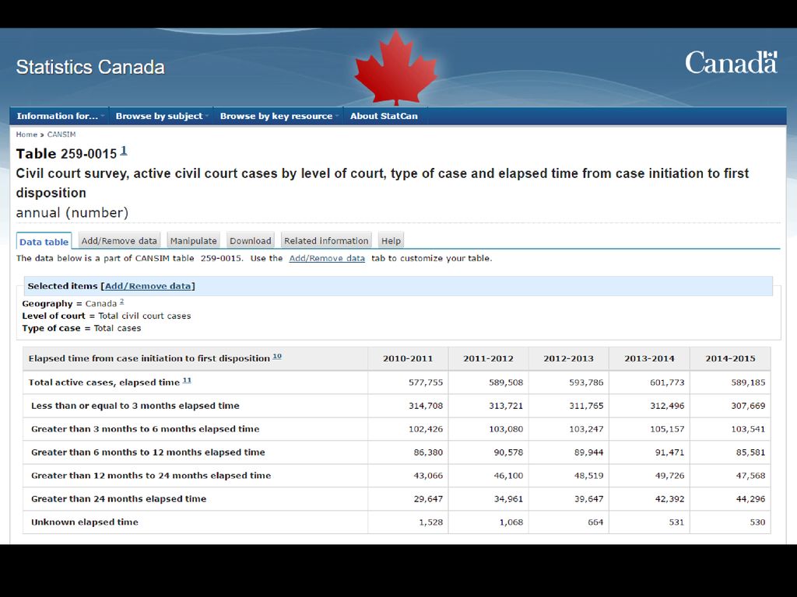Follow the Add/Remove data link in the description sentence

[x=327, y=258]
